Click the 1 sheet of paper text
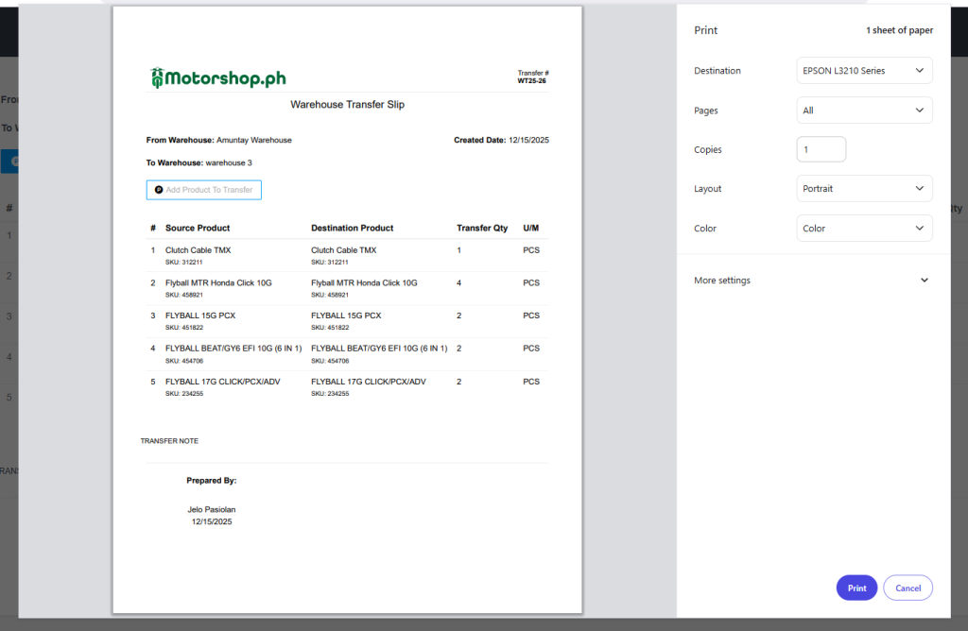968x631 pixels. (899, 30)
